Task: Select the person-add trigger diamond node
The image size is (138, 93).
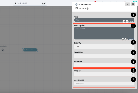Action: (3, 50)
